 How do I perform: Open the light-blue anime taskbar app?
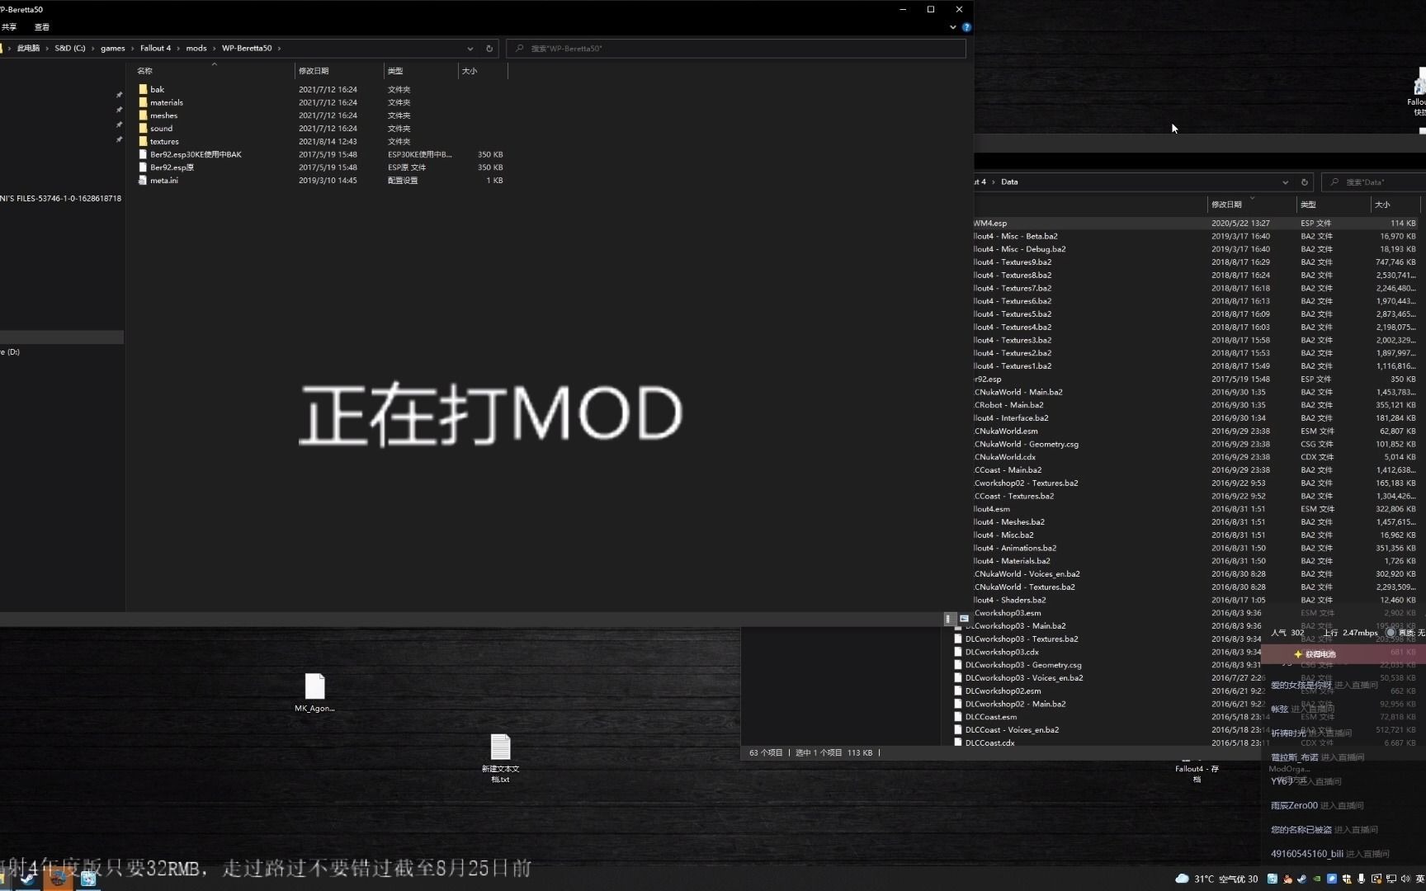point(87,879)
